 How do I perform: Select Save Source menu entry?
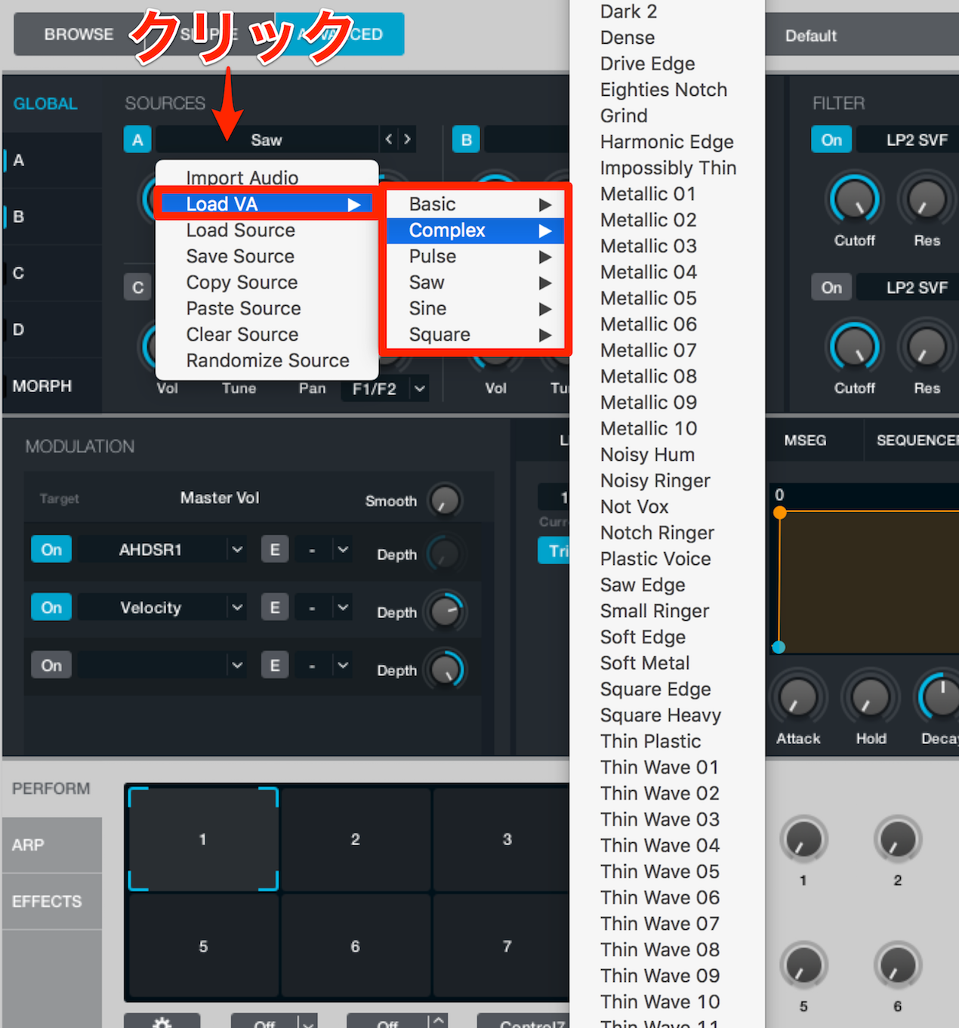pyautogui.click(x=240, y=256)
